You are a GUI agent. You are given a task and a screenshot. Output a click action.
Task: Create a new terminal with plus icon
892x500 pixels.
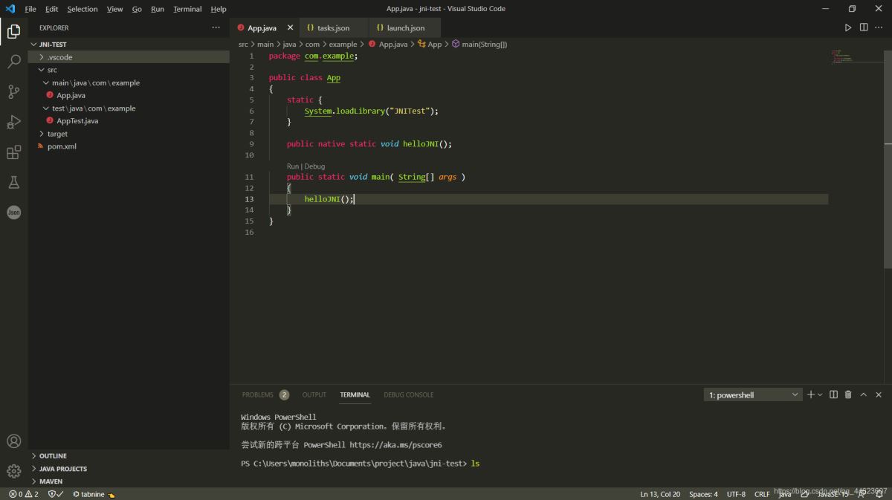811,395
